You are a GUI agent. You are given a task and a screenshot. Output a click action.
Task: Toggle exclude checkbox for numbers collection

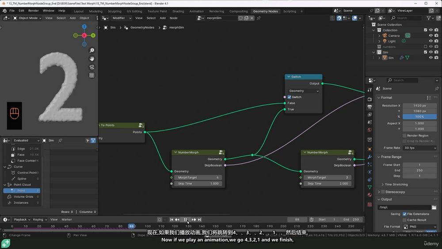click(425, 46)
